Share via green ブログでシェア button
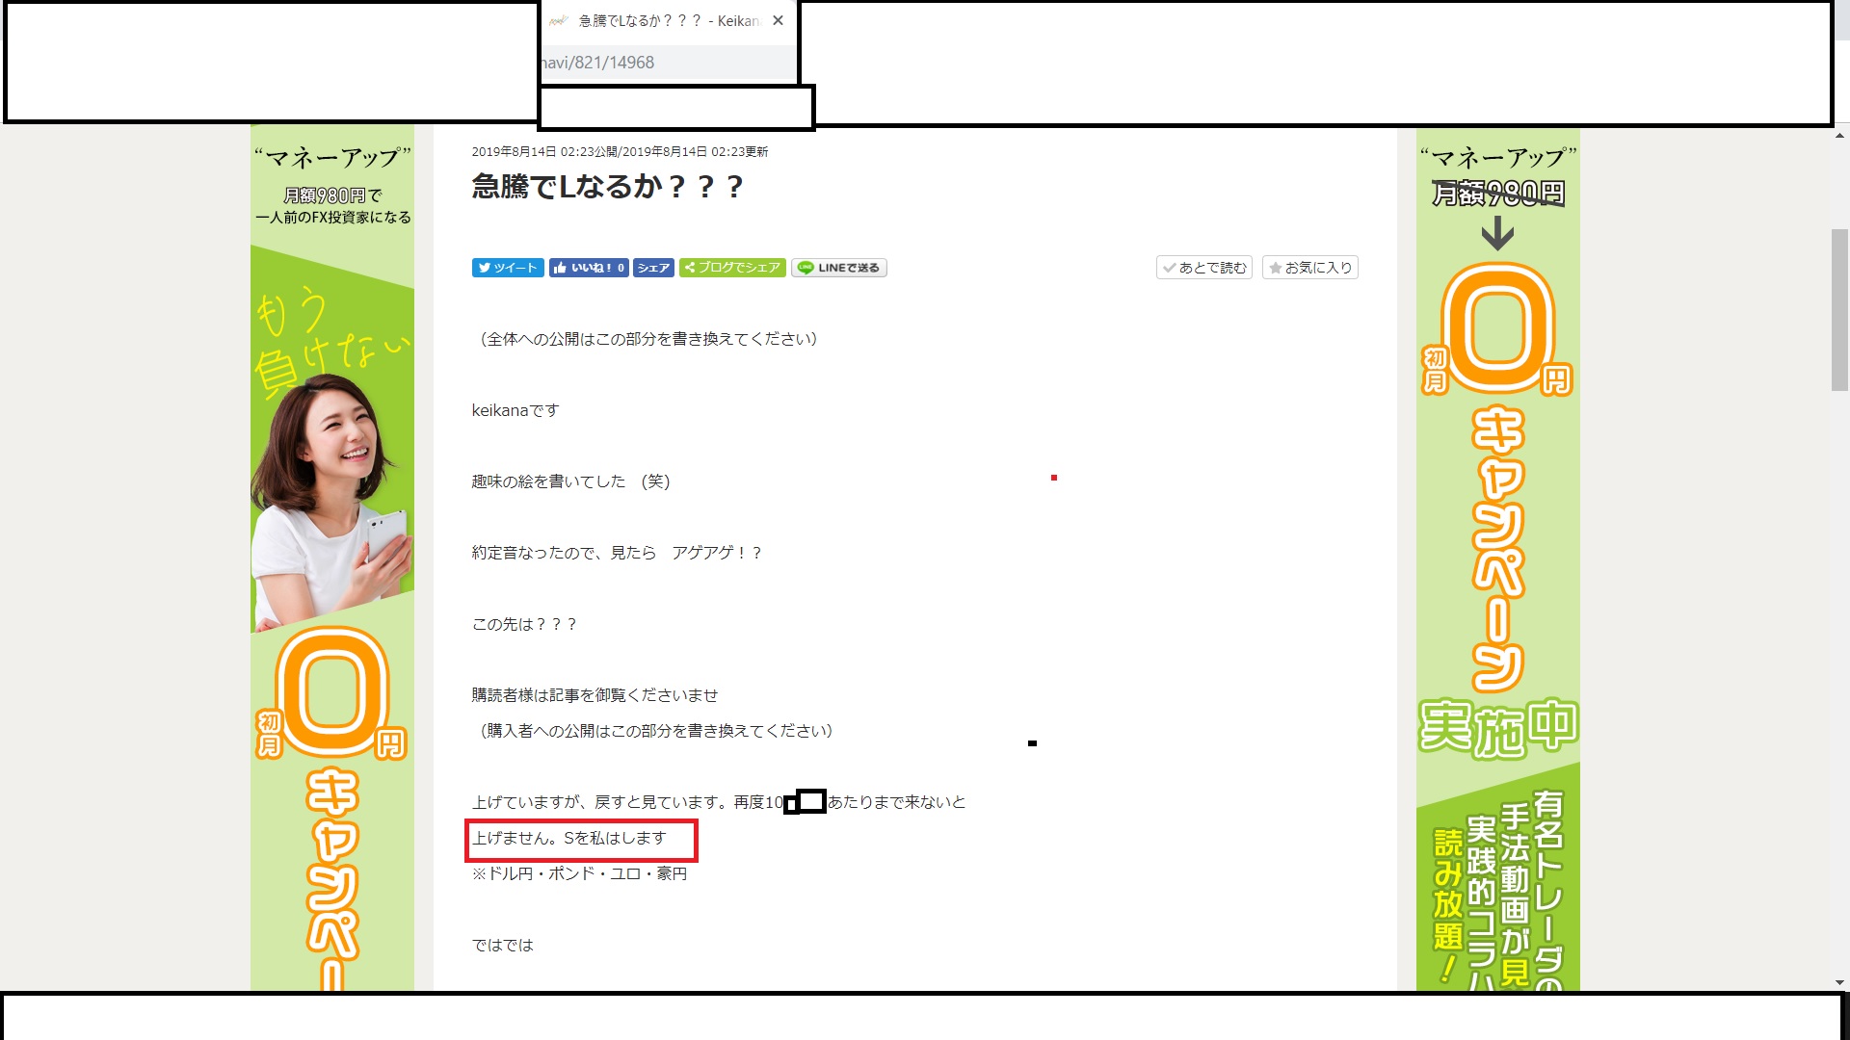The height and width of the screenshot is (1040, 1850). 732,268
